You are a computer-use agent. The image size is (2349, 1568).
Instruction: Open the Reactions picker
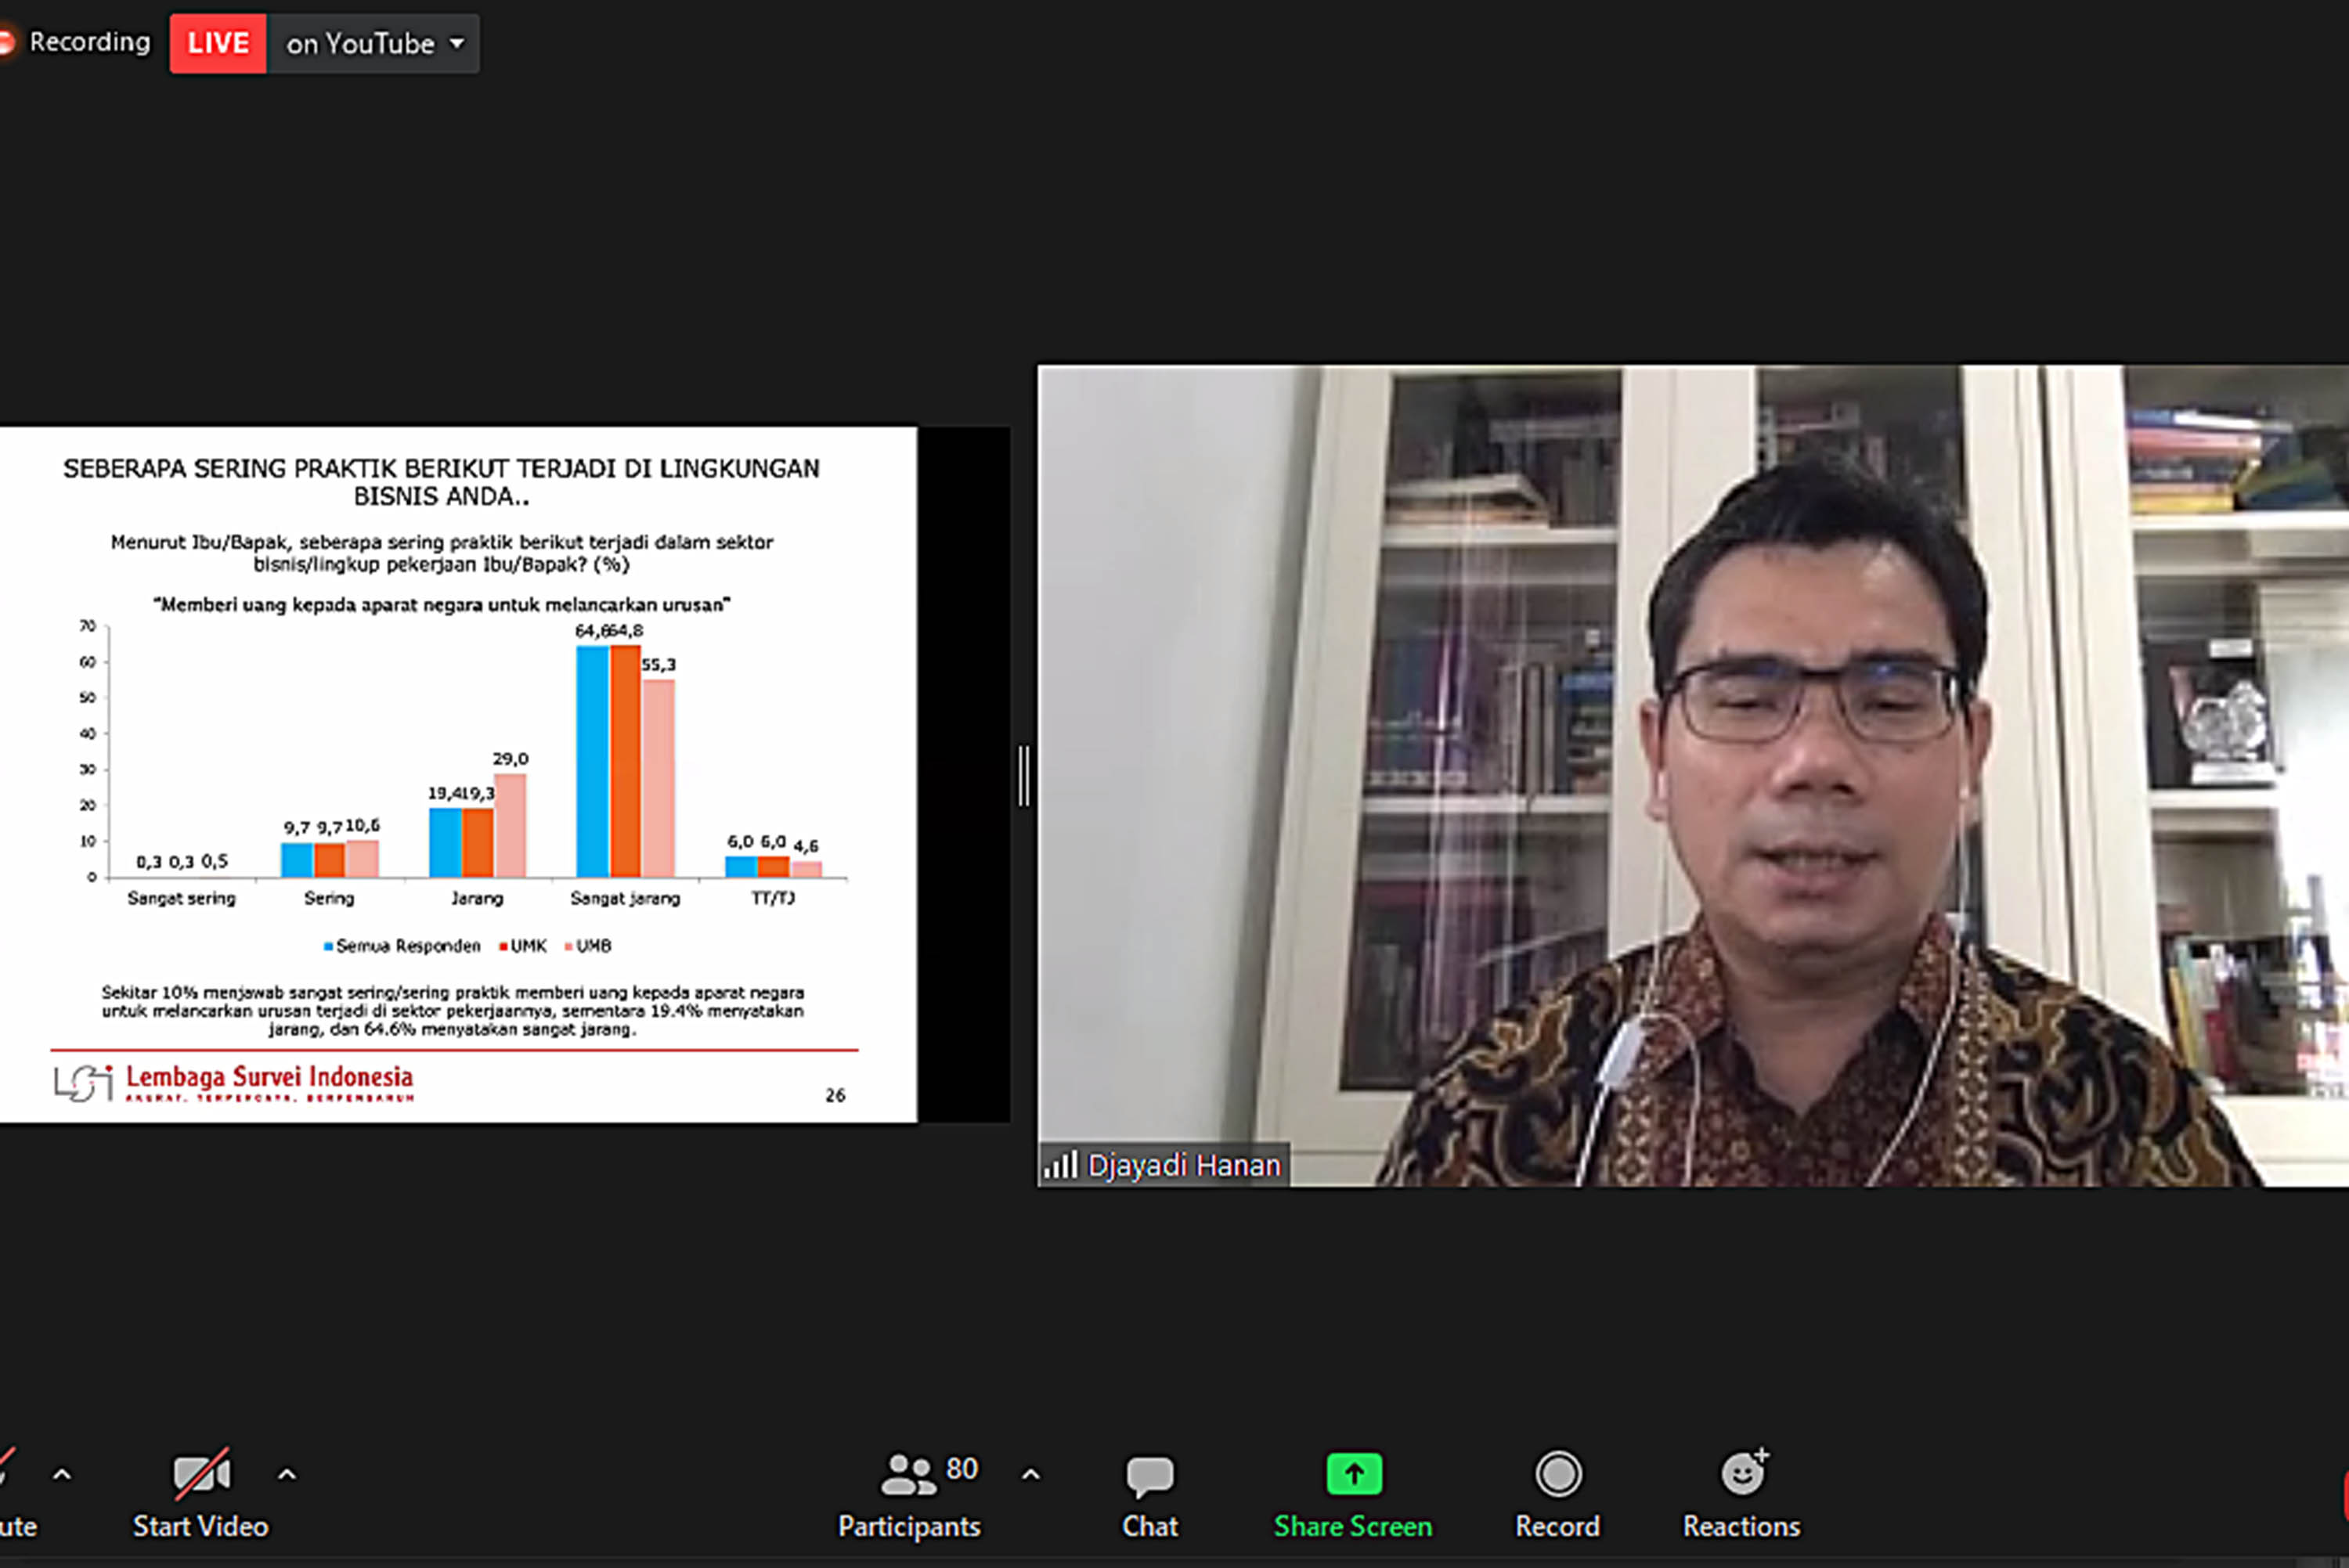[x=1742, y=1490]
